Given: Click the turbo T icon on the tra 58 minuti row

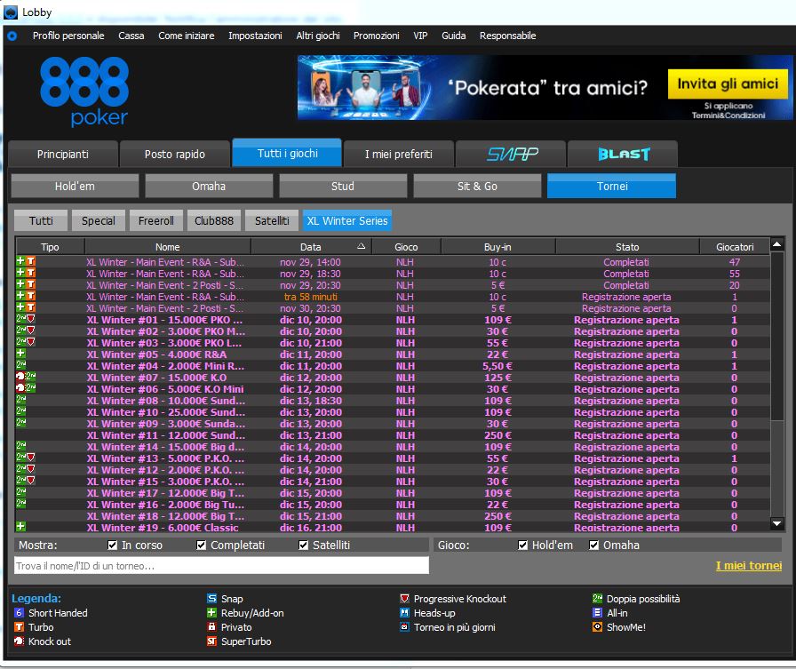Looking at the screenshot, I should tap(31, 296).
